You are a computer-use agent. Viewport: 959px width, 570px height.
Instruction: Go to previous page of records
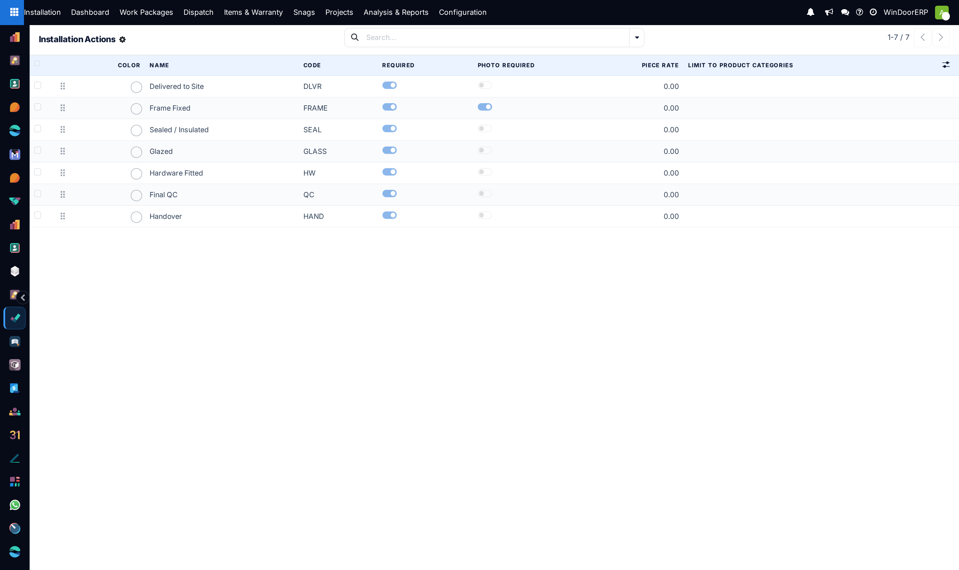[922, 37]
